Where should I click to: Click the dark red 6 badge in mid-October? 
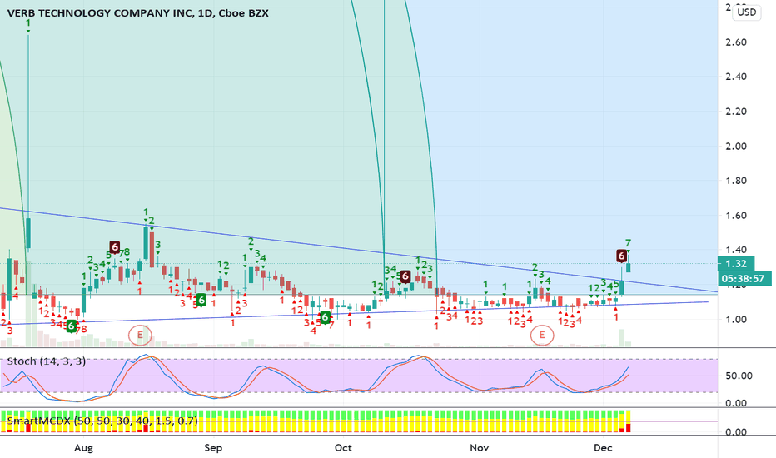coord(405,276)
